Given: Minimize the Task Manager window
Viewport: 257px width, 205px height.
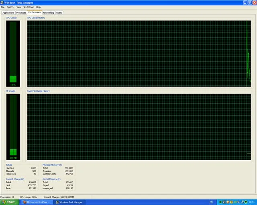Looking at the screenshot, I should tap(245, 3).
